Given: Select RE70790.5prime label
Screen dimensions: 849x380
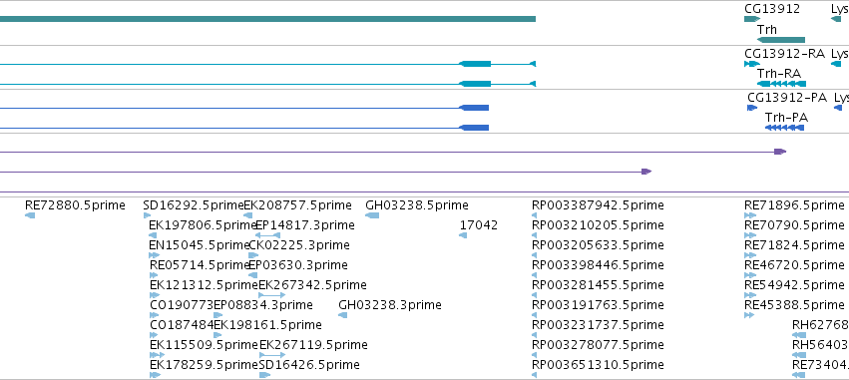Looking at the screenshot, I should point(794,225).
